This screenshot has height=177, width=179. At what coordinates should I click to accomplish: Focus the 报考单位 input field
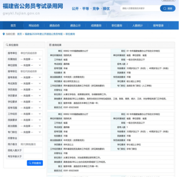(31, 53)
